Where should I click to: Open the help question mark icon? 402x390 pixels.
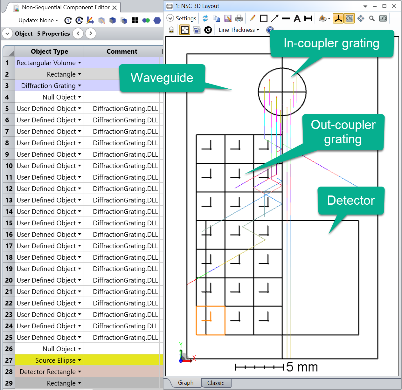coord(269,29)
